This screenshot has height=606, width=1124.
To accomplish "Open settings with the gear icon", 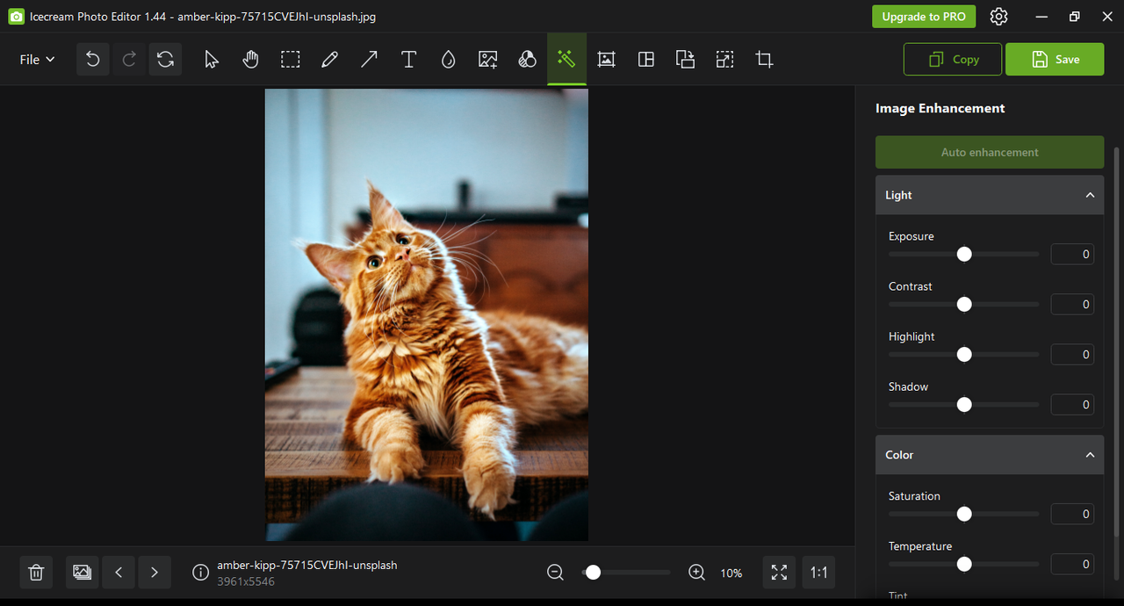I will 998,17.
